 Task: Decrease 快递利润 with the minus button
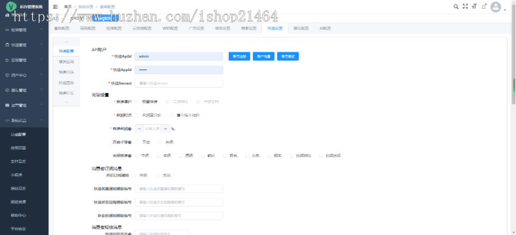[x=139, y=129]
